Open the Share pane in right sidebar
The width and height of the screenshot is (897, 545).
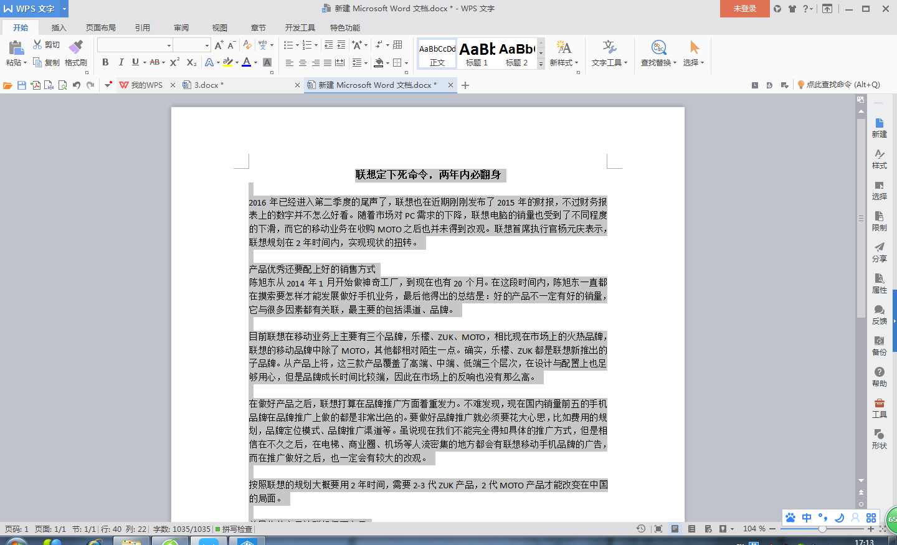click(879, 252)
